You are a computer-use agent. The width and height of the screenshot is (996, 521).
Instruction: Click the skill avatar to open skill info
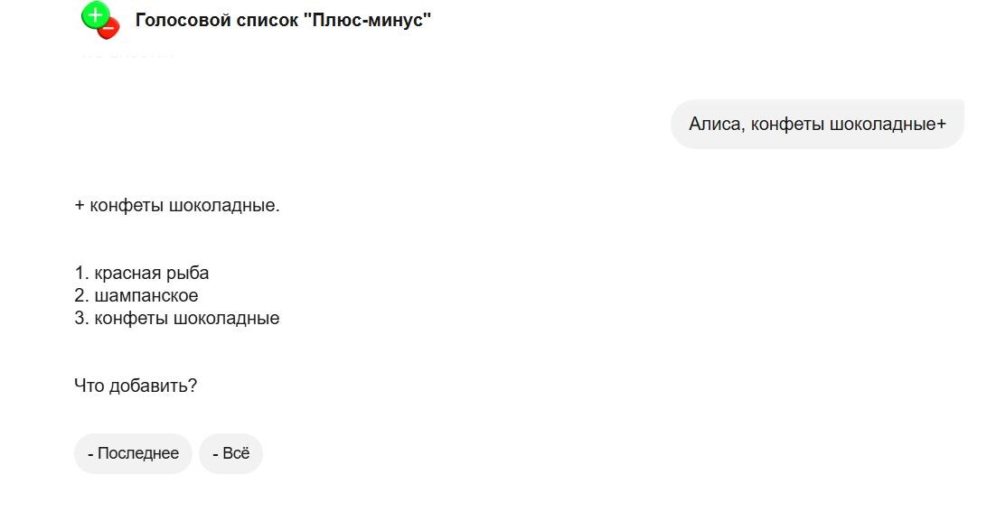click(x=99, y=23)
